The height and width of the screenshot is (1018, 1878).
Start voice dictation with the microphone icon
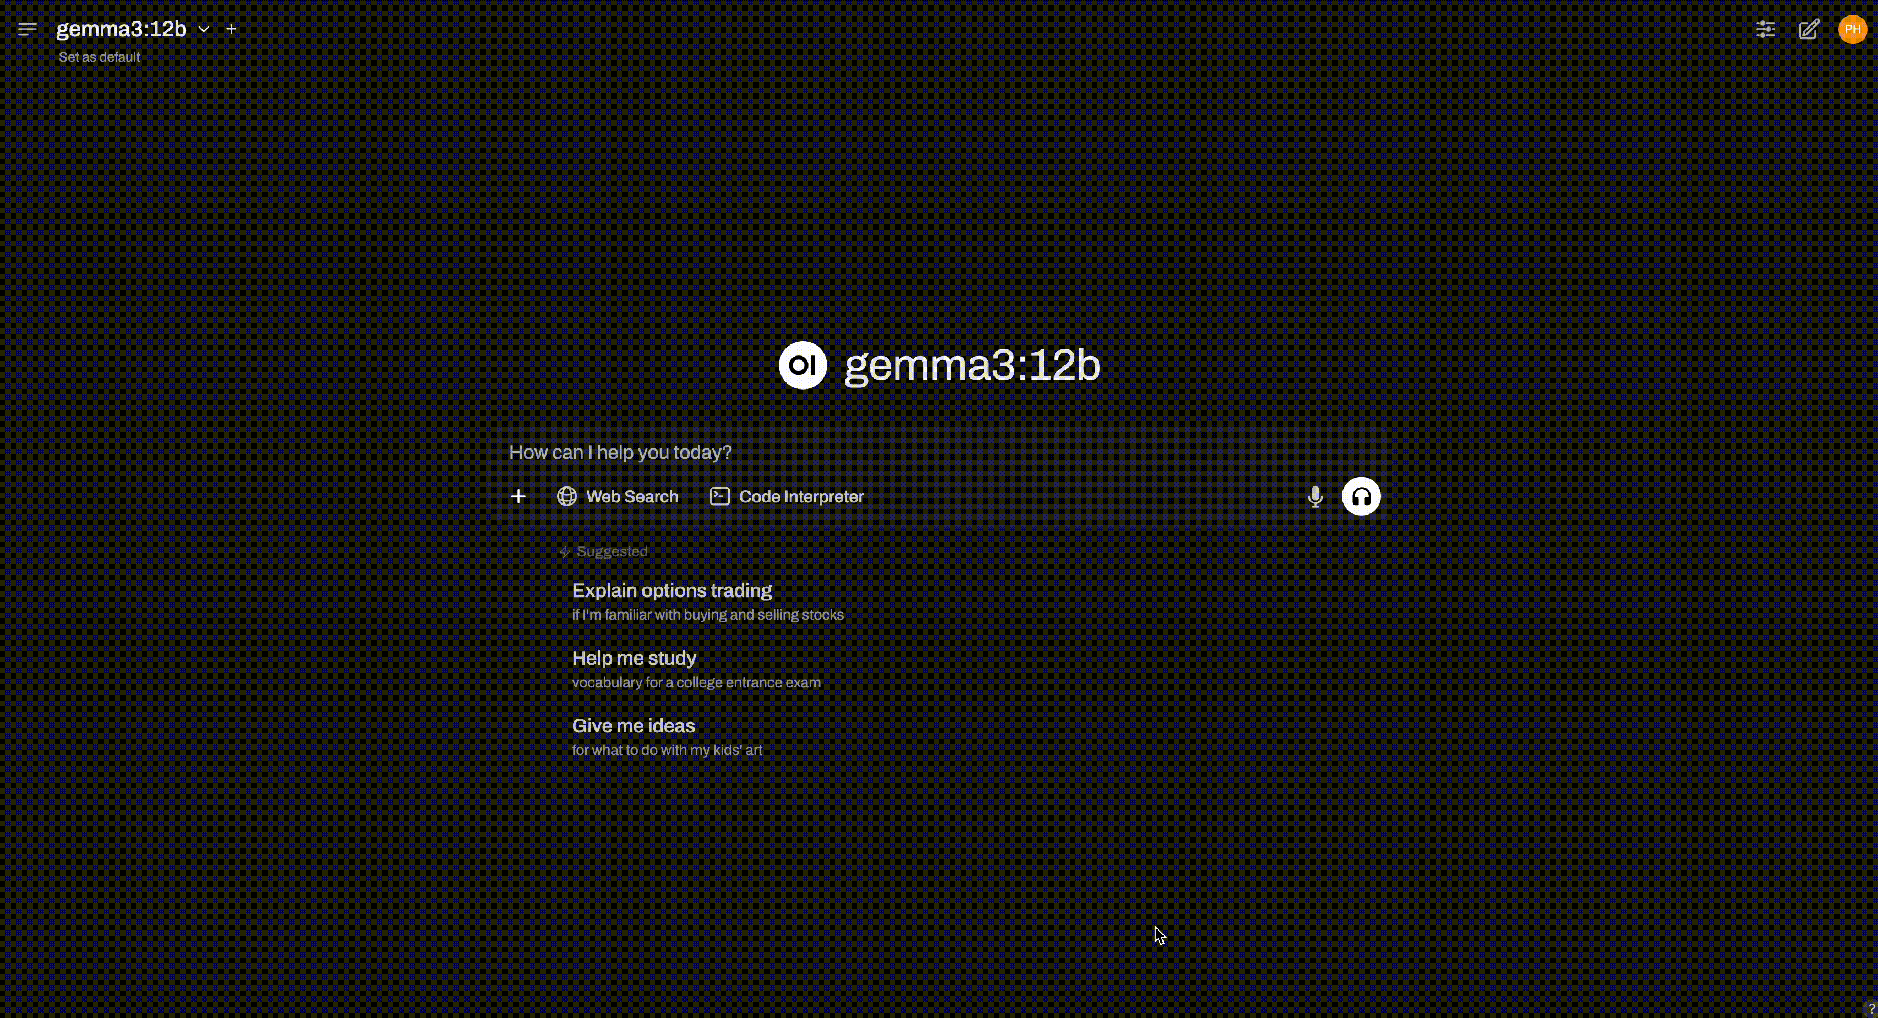coord(1314,496)
